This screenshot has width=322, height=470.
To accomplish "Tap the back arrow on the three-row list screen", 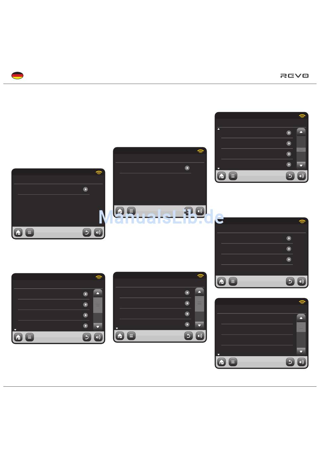I will (290, 281).
